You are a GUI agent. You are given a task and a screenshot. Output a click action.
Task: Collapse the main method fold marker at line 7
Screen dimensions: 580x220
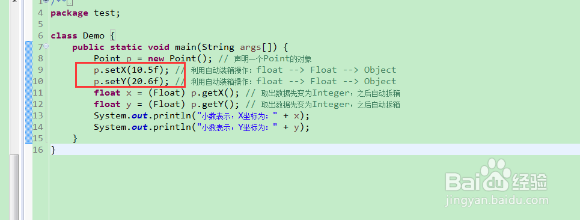(x=46, y=46)
